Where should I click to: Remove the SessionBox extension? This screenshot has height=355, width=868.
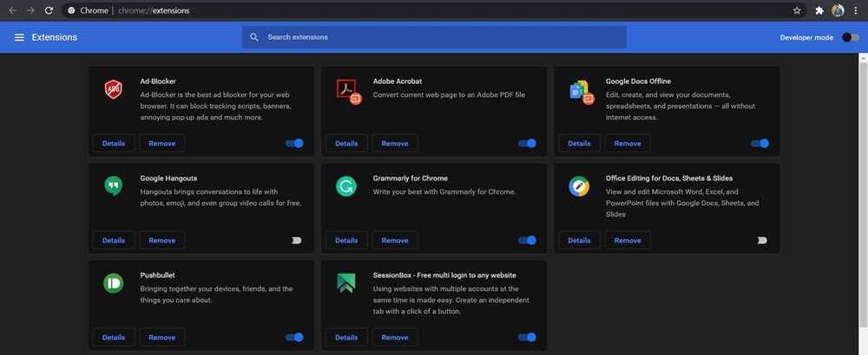point(395,338)
